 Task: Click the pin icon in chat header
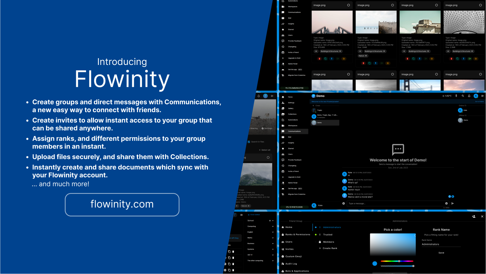click(456, 96)
